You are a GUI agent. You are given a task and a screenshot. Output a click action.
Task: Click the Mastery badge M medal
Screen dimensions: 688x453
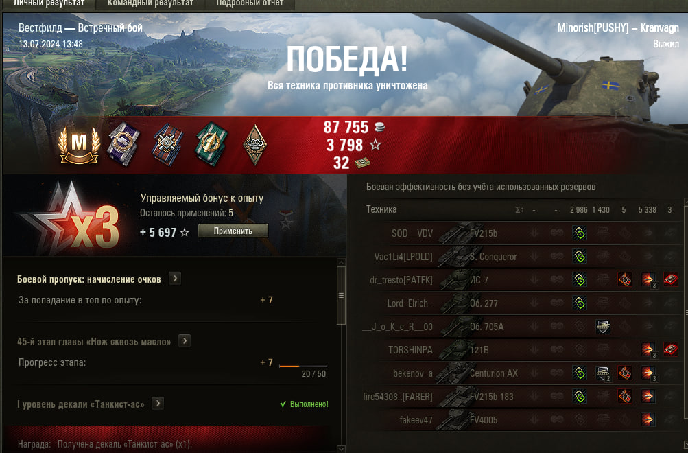(80, 145)
